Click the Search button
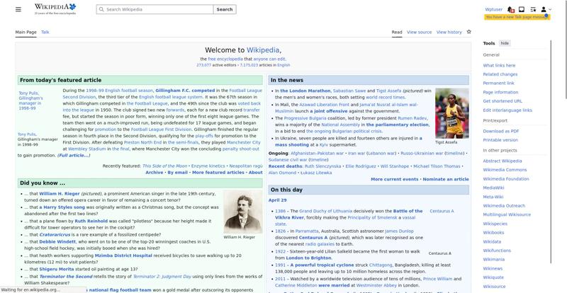 (x=224, y=10)
